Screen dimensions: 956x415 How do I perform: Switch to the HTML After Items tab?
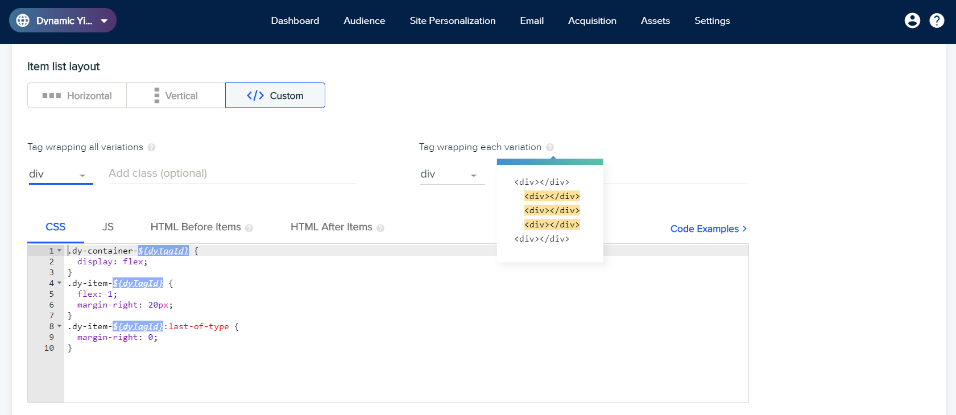click(x=332, y=227)
